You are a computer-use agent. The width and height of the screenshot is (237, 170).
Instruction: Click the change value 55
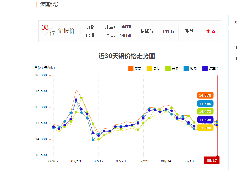coord(213,31)
